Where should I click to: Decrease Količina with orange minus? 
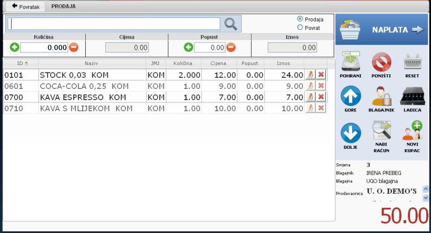coord(74,47)
